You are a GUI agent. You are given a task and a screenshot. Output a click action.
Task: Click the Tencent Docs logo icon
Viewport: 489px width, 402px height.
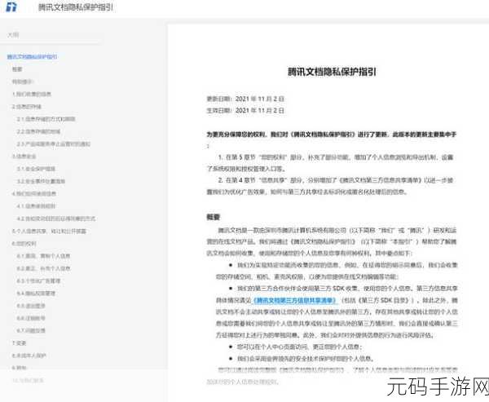[11, 7]
